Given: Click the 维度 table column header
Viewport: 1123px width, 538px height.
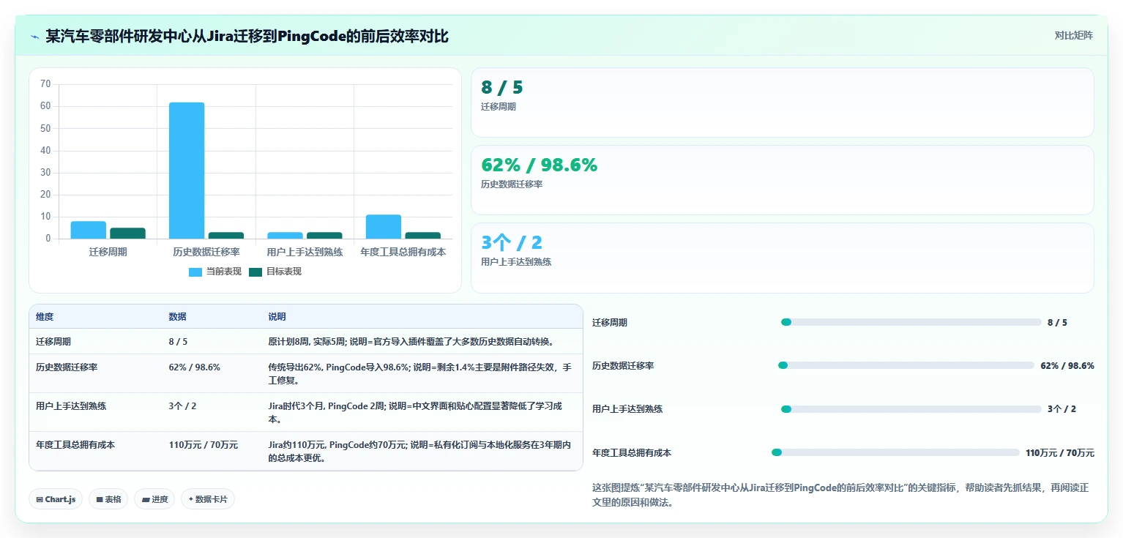Looking at the screenshot, I should [x=45, y=317].
